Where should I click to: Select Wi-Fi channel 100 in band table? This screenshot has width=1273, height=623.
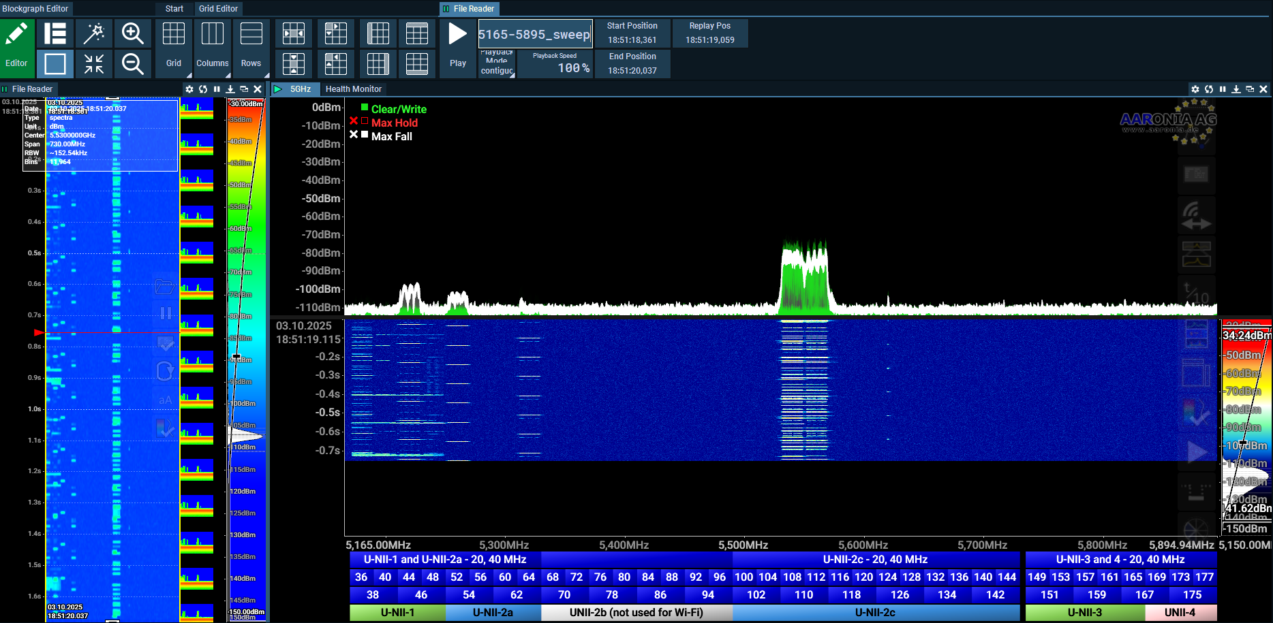743,577
